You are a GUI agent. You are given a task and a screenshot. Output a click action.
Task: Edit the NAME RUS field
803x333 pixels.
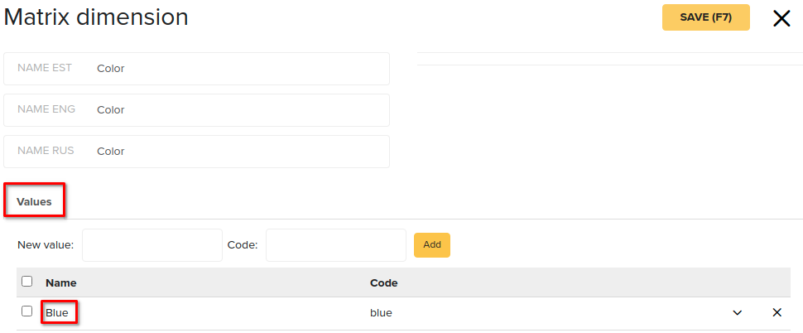point(197,152)
